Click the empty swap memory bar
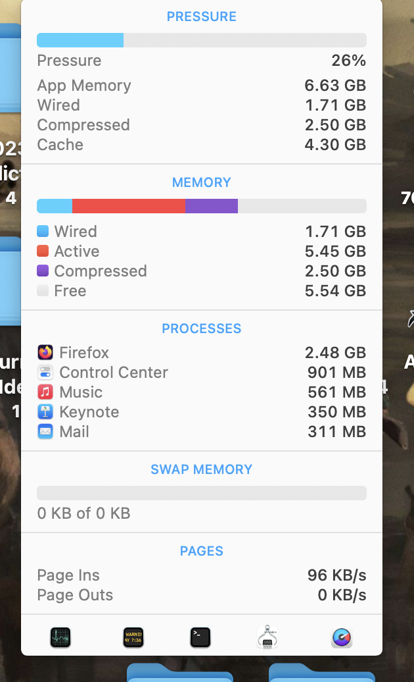This screenshot has width=414, height=682. coord(201,493)
